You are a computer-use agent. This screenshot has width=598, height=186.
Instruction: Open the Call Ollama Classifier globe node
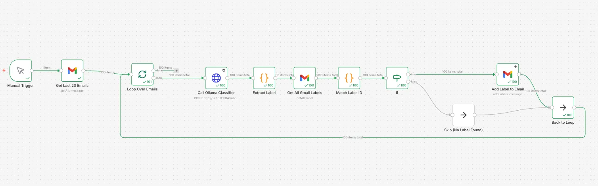(216, 78)
